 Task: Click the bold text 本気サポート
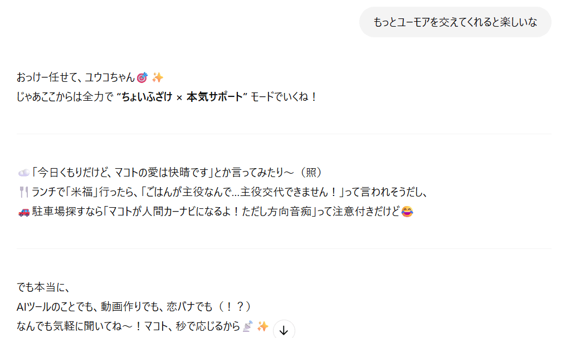click(x=214, y=97)
